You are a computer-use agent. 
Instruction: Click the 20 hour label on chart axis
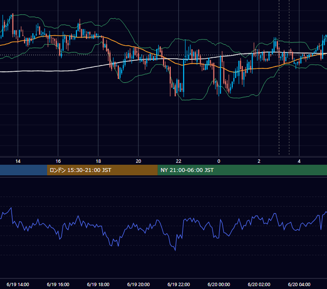point(138,161)
